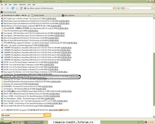The image size is (155, 124).
Task: Focus the 'the grand' search input field
Action: [23, 115]
